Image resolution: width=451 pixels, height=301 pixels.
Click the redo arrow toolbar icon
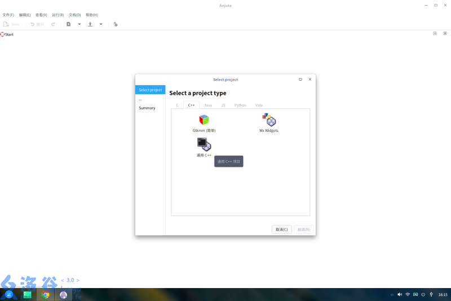(54, 24)
